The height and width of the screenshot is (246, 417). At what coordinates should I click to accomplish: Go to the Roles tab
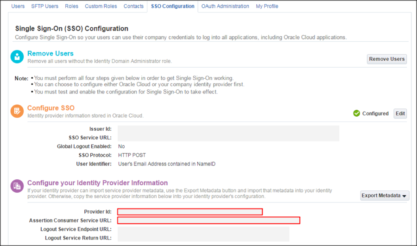(71, 6)
